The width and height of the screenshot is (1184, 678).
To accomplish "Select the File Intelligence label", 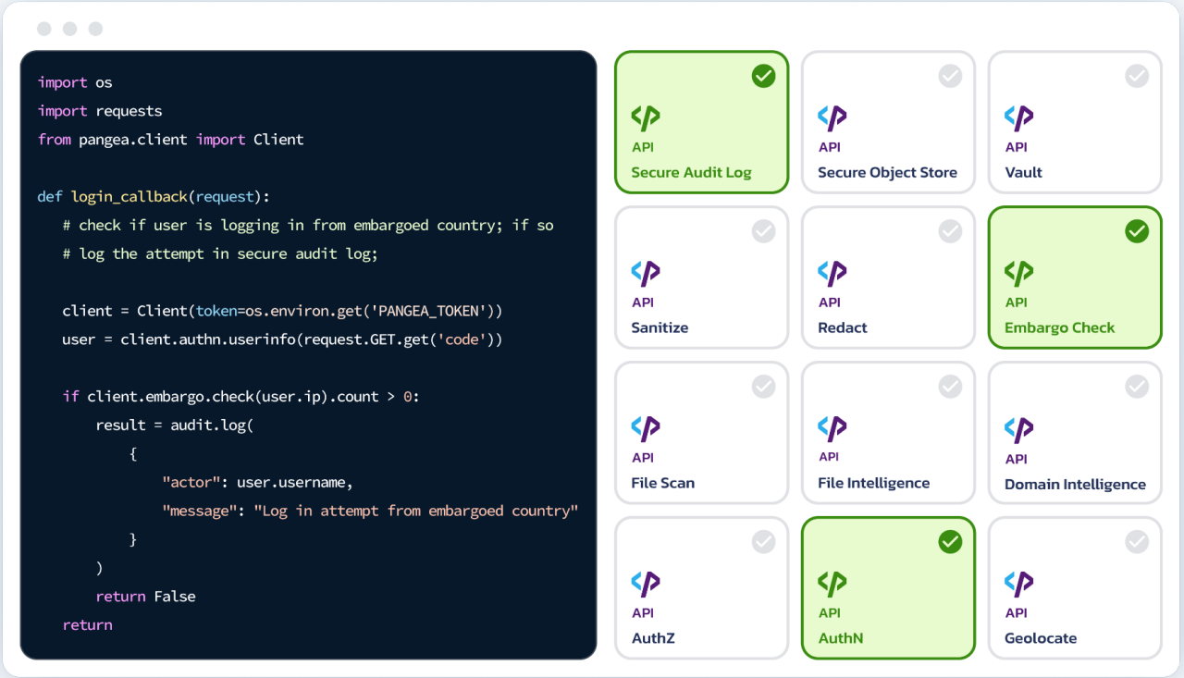I will tap(873, 483).
